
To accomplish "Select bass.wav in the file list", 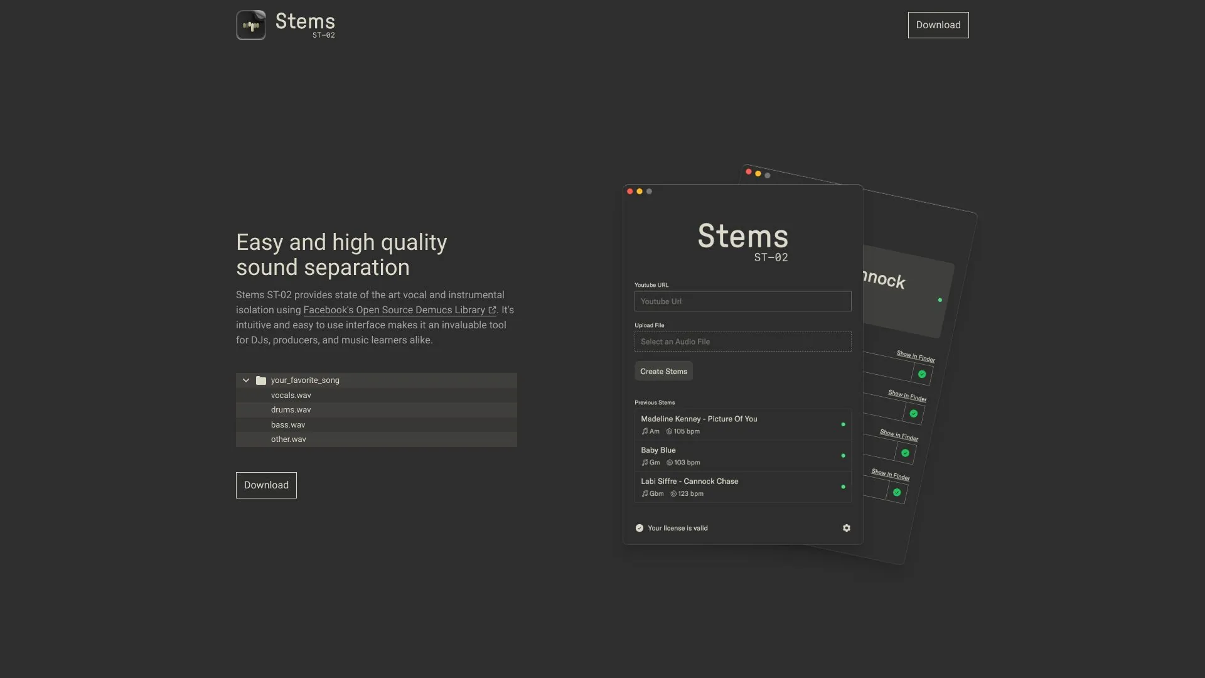I will pos(377,425).
